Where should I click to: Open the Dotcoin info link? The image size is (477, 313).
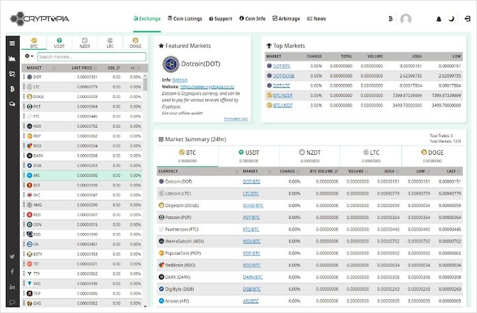(x=180, y=80)
